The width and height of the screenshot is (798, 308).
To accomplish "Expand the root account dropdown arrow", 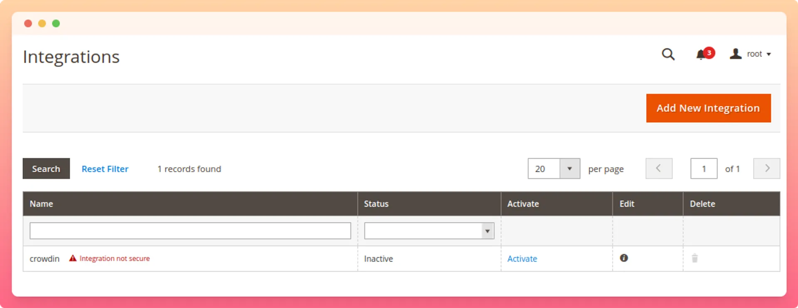I will pyautogui.click(x=768, y=54).
